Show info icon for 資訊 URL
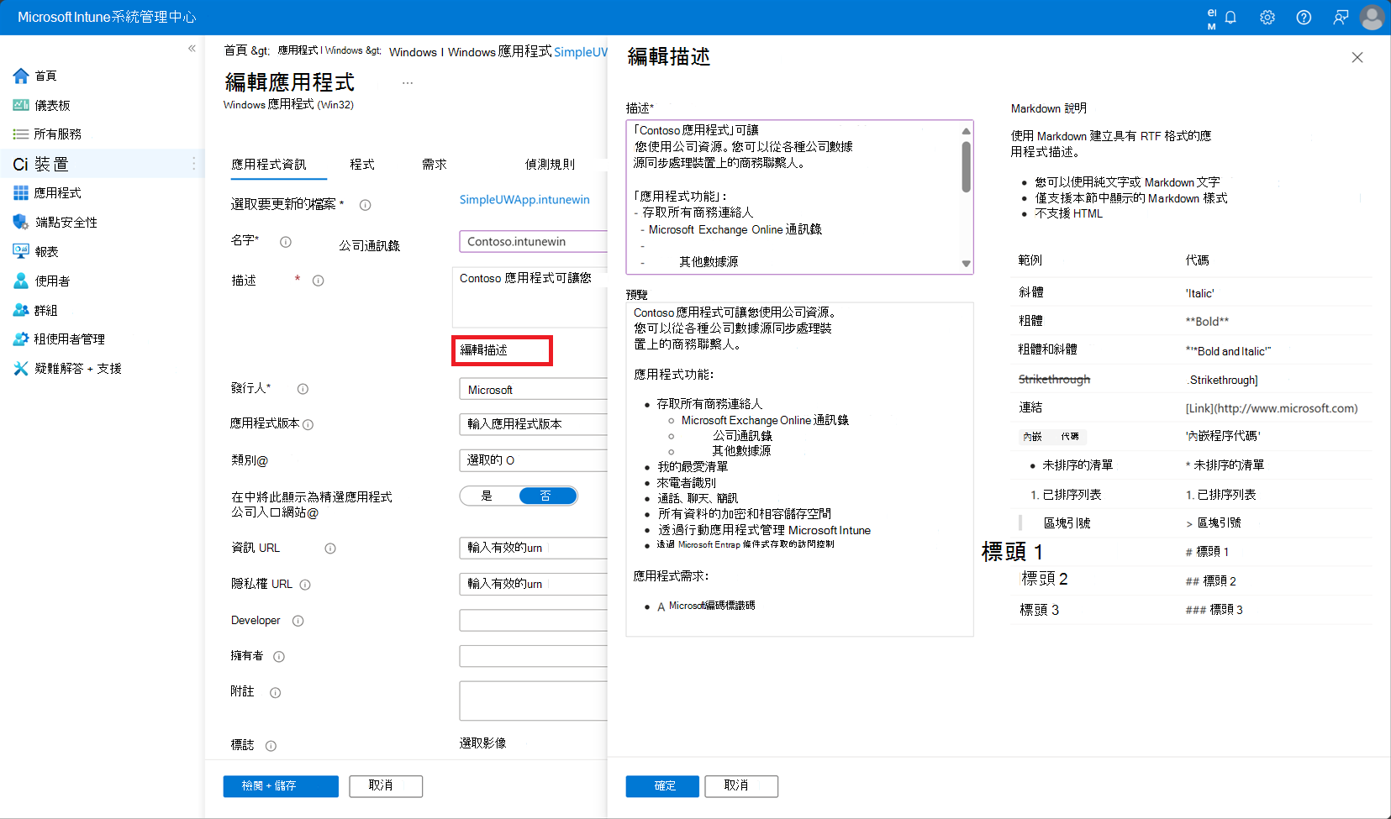Screen dimensions: 1391x819 point(330,549)
